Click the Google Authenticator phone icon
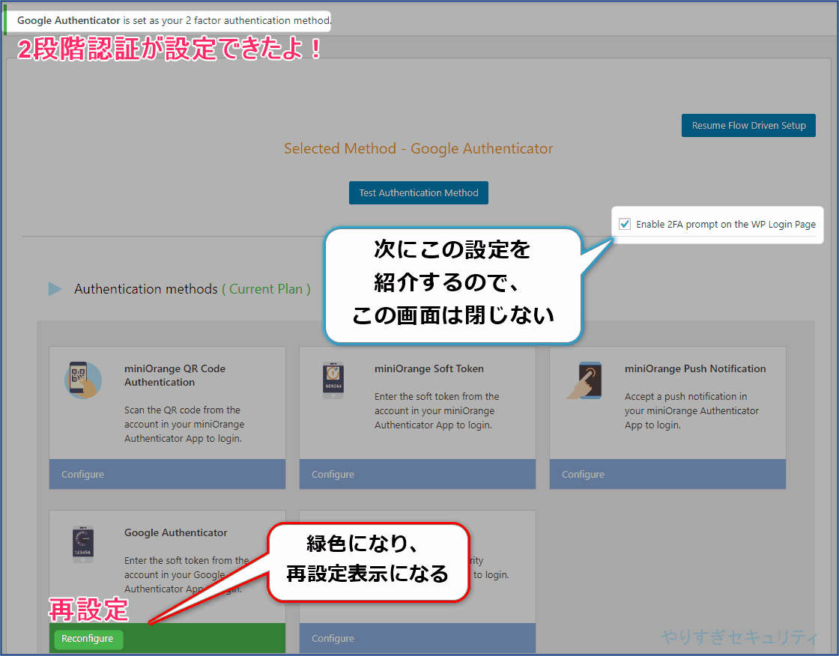The image size is (839, 656). pos(83,544)
